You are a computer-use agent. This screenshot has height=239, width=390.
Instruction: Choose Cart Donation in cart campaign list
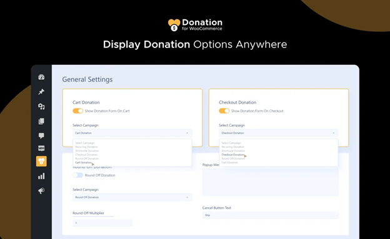[83, 162]
